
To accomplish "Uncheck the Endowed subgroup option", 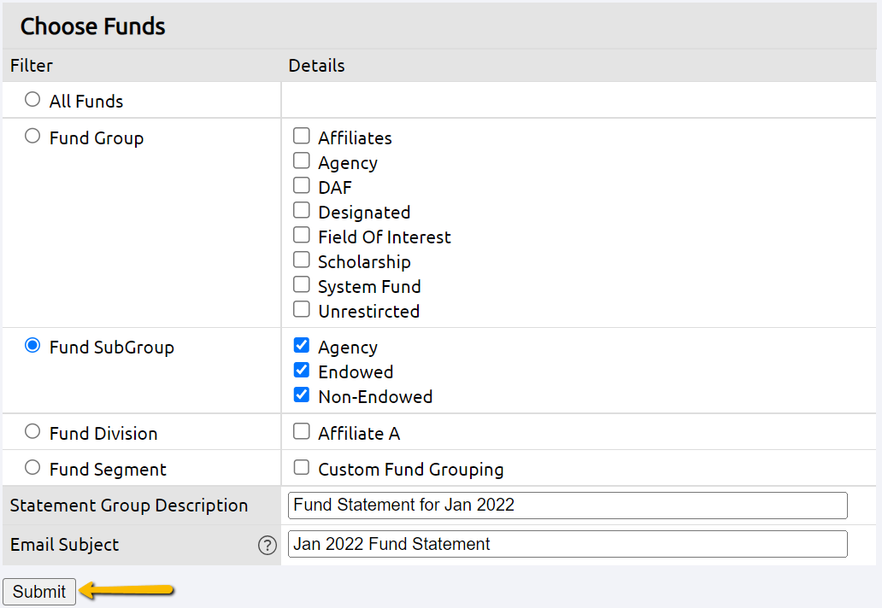I will 301,370.
